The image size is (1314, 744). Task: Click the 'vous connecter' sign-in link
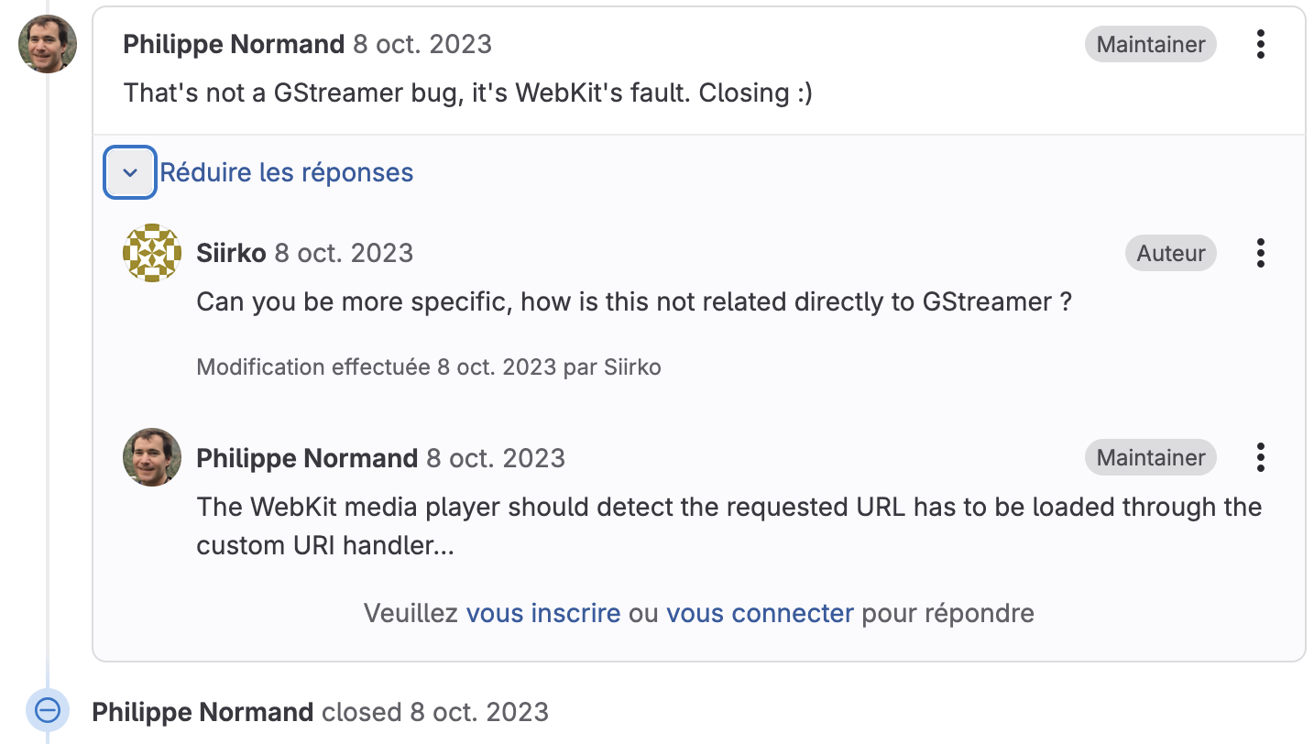tap(760, 613)
